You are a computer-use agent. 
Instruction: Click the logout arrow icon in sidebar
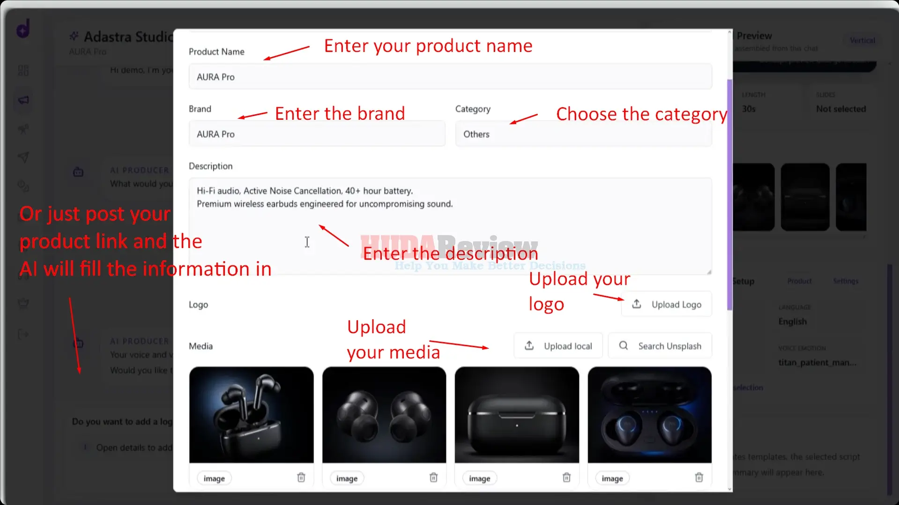point(23,334)
